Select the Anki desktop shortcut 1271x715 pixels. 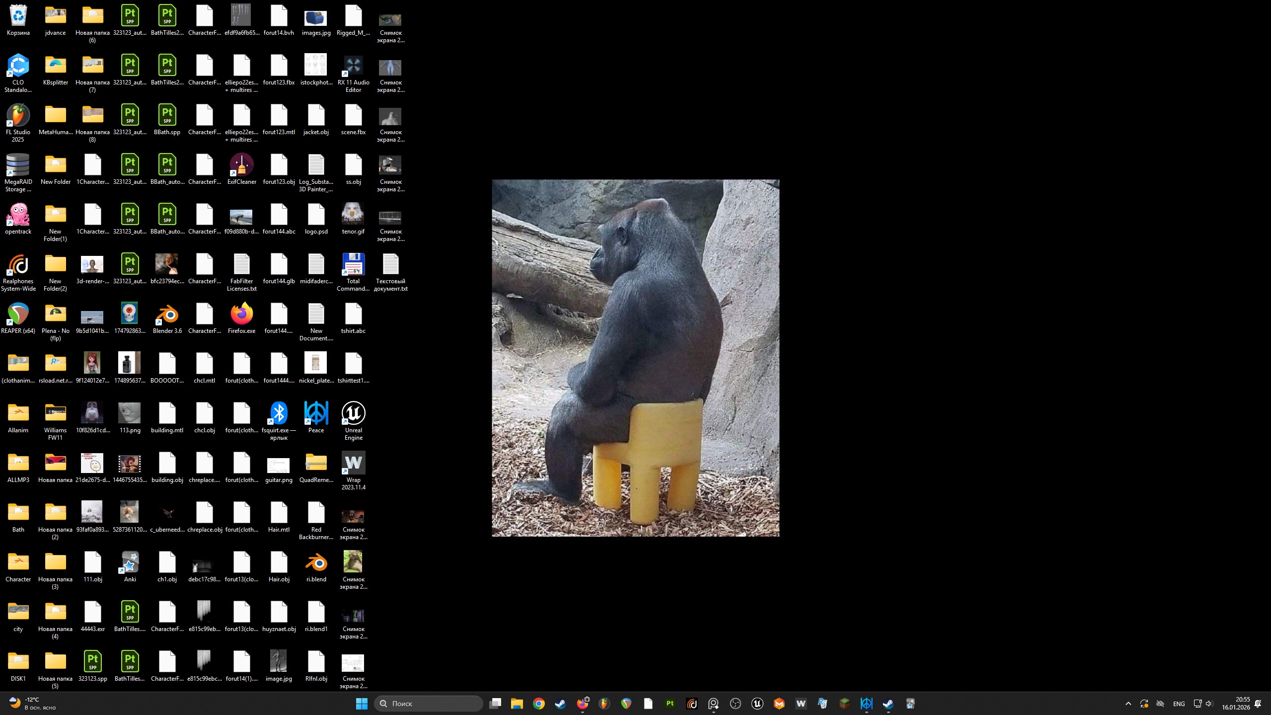tap(130, 566)
